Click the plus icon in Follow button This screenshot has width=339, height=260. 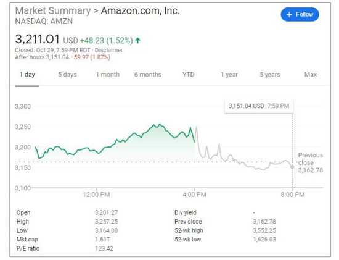289,15
